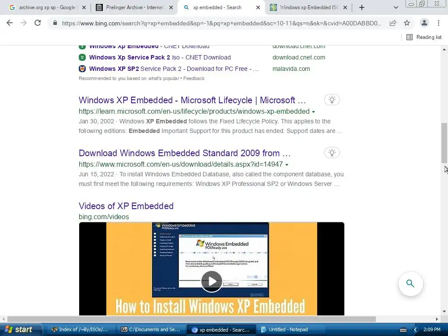Go back with the browser back arrow
The image size is (448, 336).
tap(10, 23)
